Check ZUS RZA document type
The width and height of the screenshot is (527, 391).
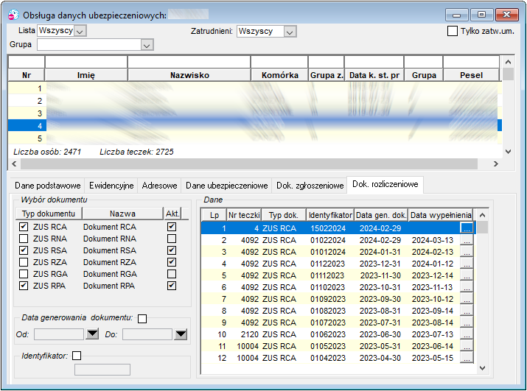click(x=24, y=262)
